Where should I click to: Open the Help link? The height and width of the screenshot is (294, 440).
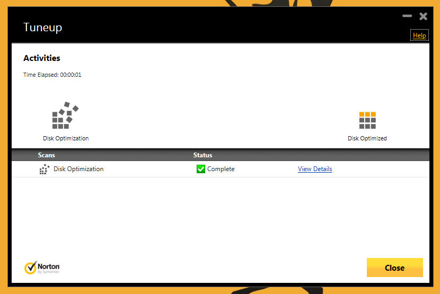point(419,35)
